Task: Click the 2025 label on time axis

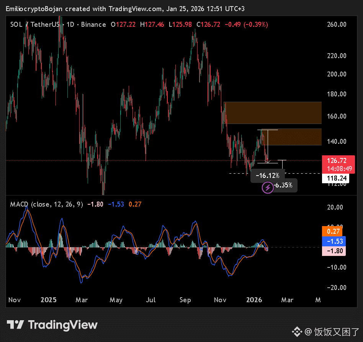Action: (x=48, y=300)
